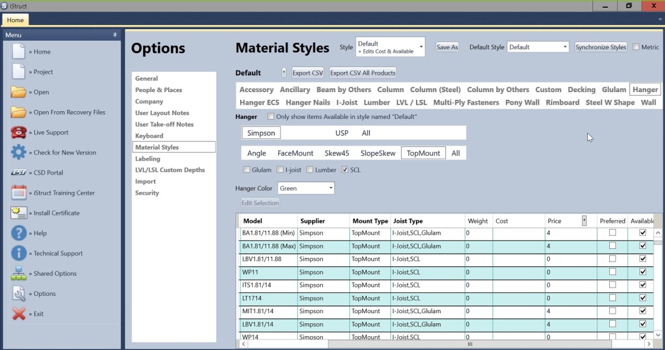Click the red X Exit icon
This screenshot has width=665, height=350.
click(x=18, y=314)
